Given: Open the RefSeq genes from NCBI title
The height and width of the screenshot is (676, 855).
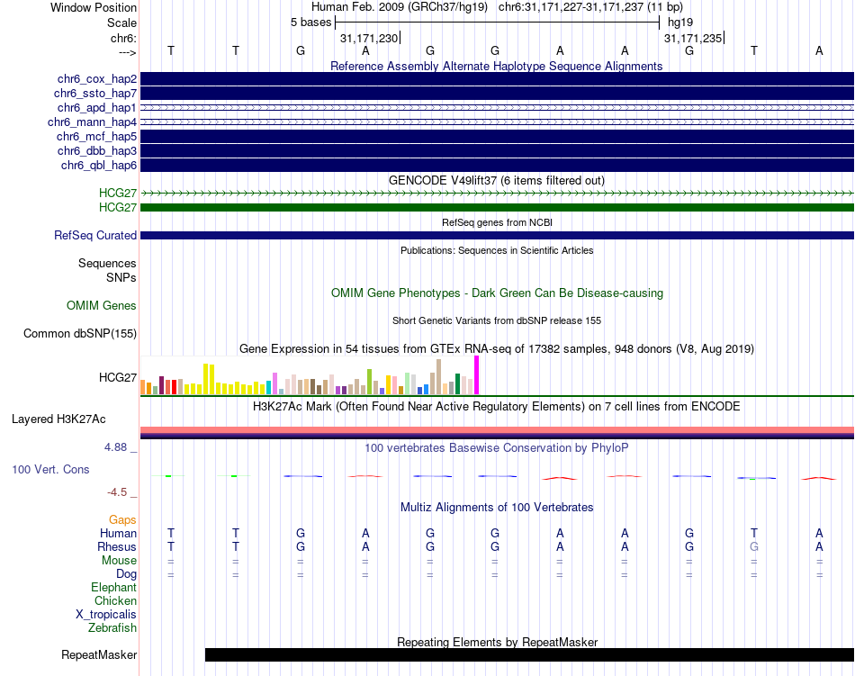Looking at the screenshot, I should click(x=497, y=222).
